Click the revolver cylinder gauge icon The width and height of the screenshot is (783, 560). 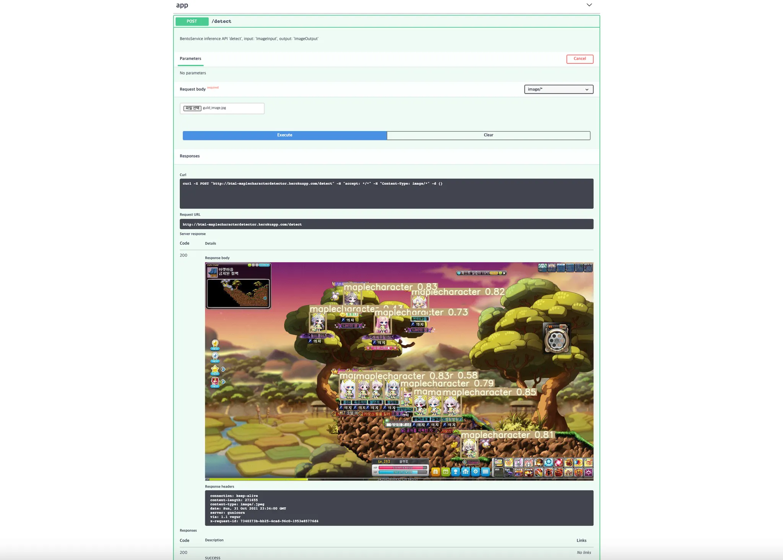(x=556, y=340)
